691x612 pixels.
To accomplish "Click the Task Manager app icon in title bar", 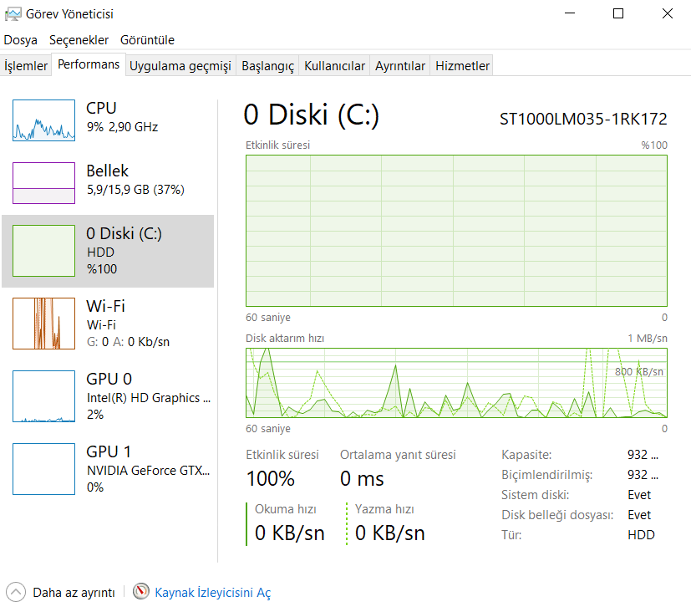I will pyautogui.click(x=13, y=13).
